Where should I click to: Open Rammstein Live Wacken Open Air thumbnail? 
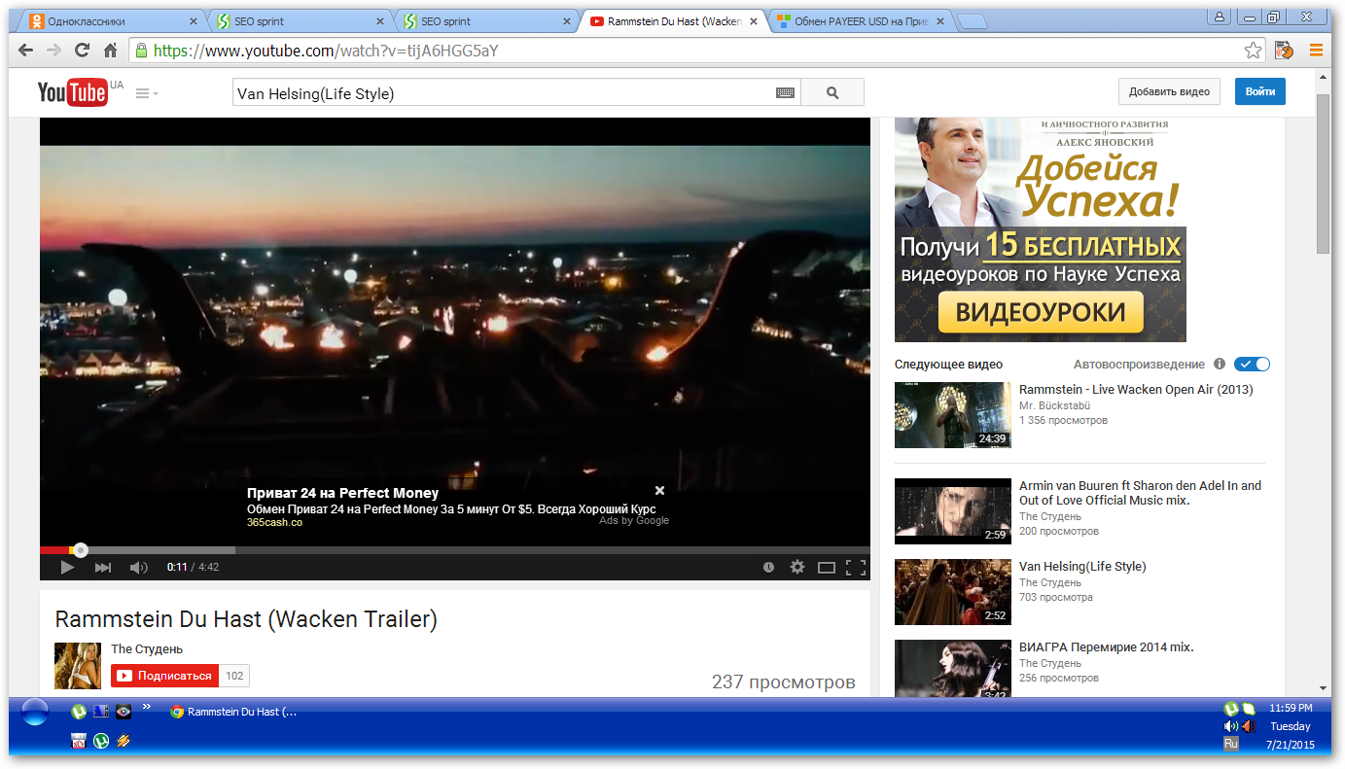tap(953, 415)
